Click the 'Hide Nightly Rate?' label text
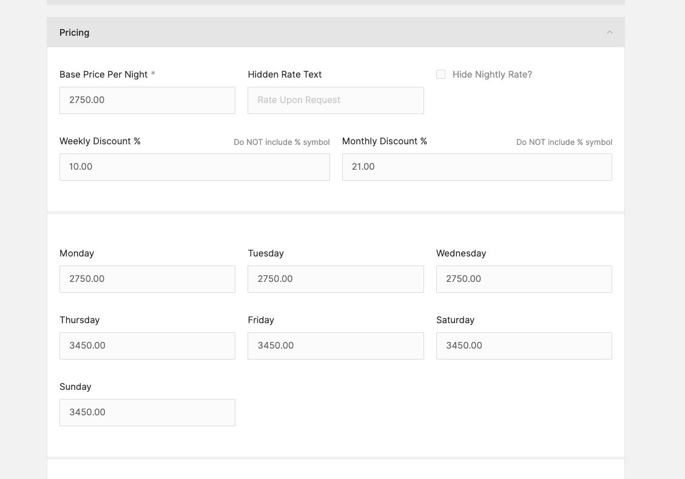 pos(491,75)
